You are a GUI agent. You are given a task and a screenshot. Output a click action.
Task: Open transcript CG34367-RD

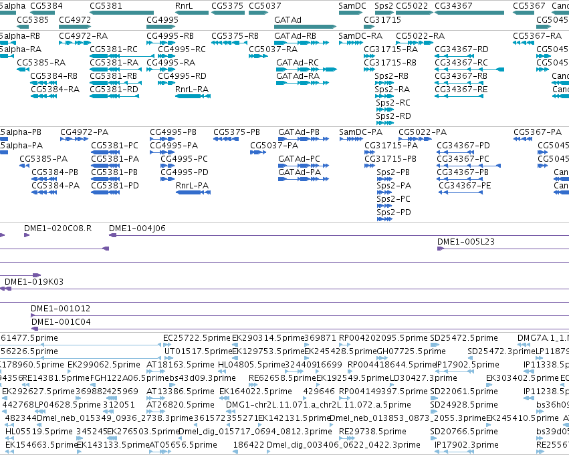pos(461,49)
